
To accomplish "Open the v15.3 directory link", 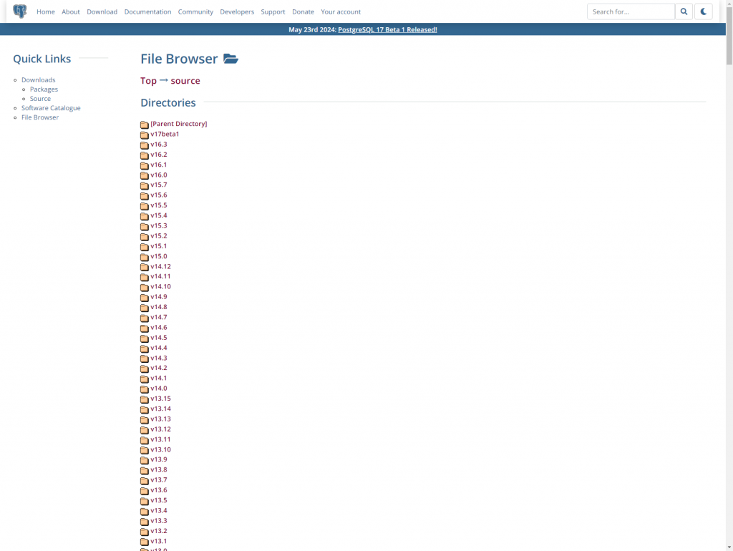I will click(158, 225).
